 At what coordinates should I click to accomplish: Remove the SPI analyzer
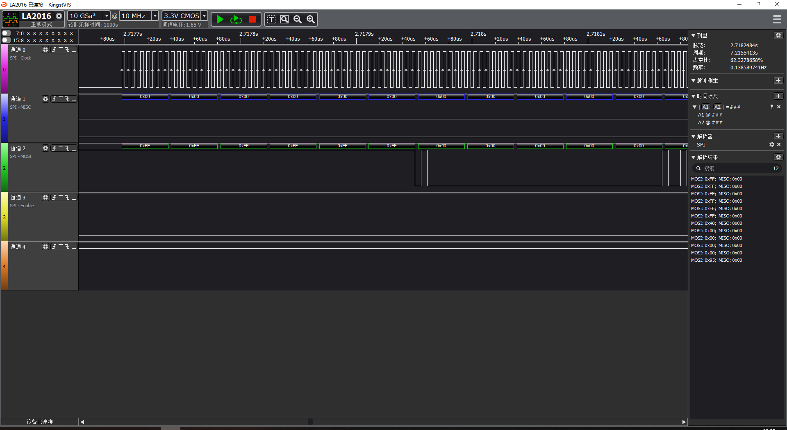tap(779, 144)
